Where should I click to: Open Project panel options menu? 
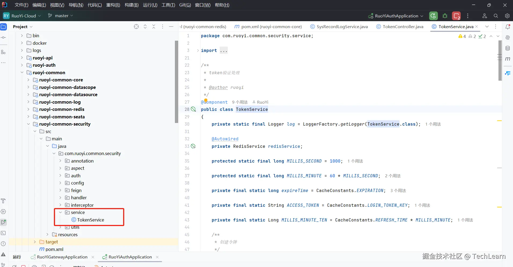pyautogui.click(x=163, y=27)
